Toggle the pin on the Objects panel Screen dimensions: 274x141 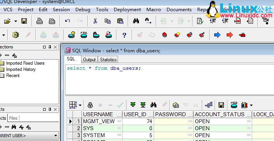[50, 109]
